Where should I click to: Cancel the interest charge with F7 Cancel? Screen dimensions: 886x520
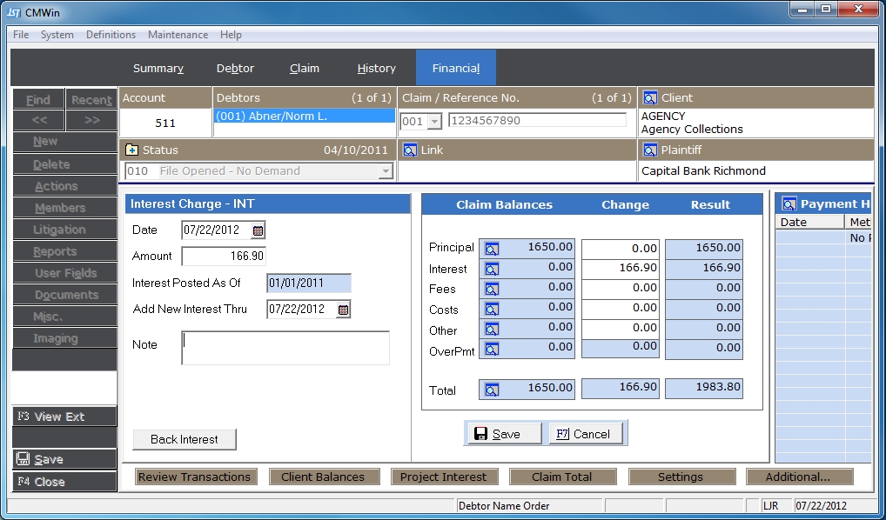click(584, 434)
